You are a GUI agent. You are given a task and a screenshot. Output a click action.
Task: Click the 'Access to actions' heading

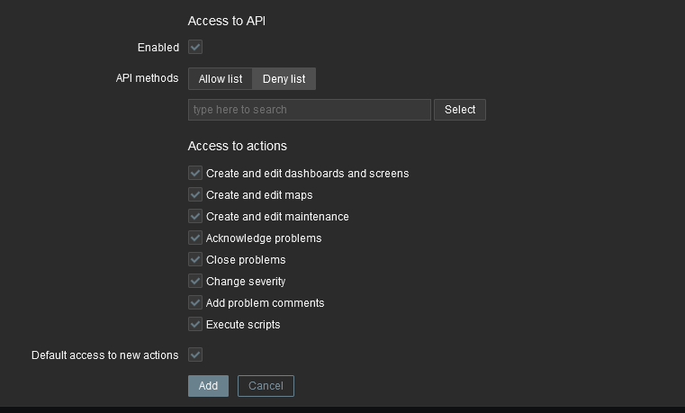tap(238, 146)
